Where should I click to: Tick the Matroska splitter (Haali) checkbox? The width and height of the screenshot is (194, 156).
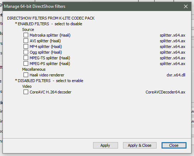[26, 35]
